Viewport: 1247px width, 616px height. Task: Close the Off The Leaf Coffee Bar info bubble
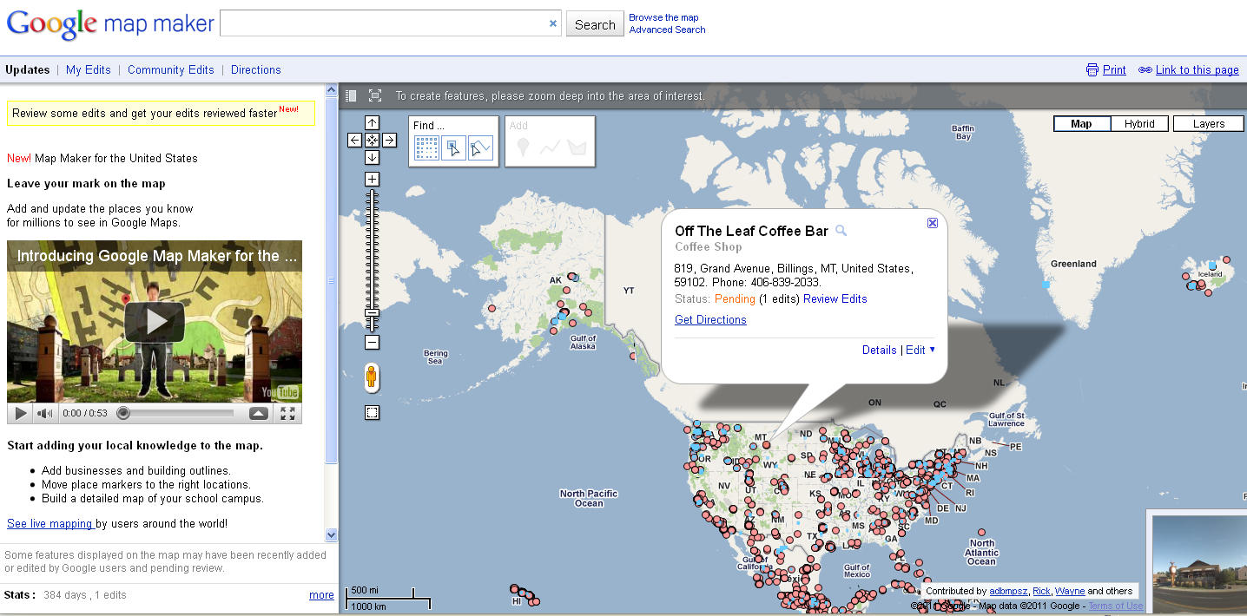click(933, 223)
